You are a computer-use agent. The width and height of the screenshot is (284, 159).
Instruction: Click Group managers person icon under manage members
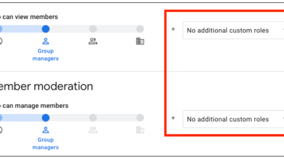pos(46,130)
